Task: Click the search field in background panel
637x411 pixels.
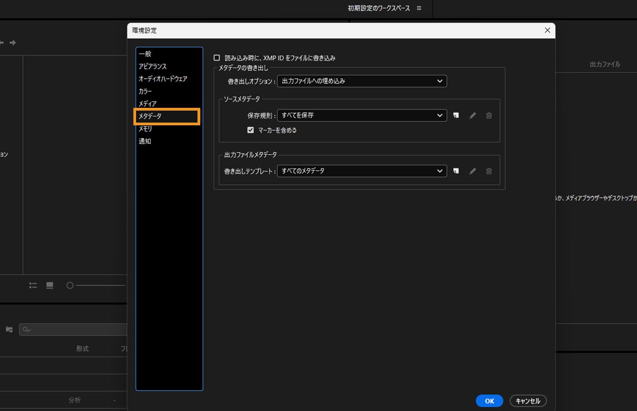Action: (x=73, y=329)
